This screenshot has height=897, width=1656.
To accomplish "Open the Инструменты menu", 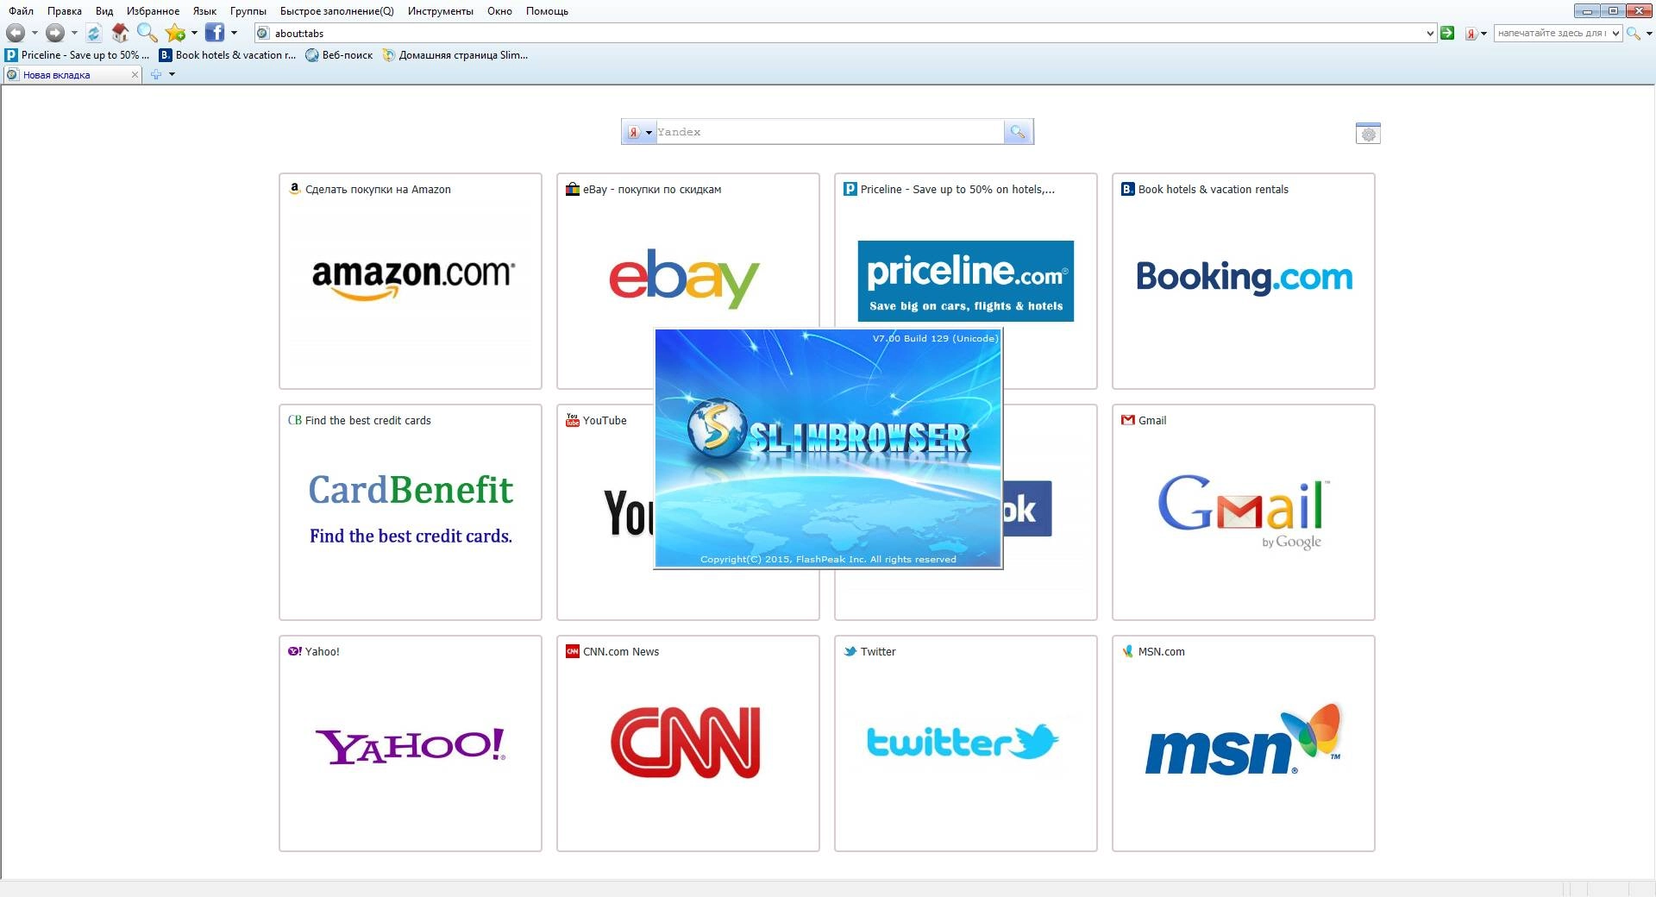I will point(441,11).
